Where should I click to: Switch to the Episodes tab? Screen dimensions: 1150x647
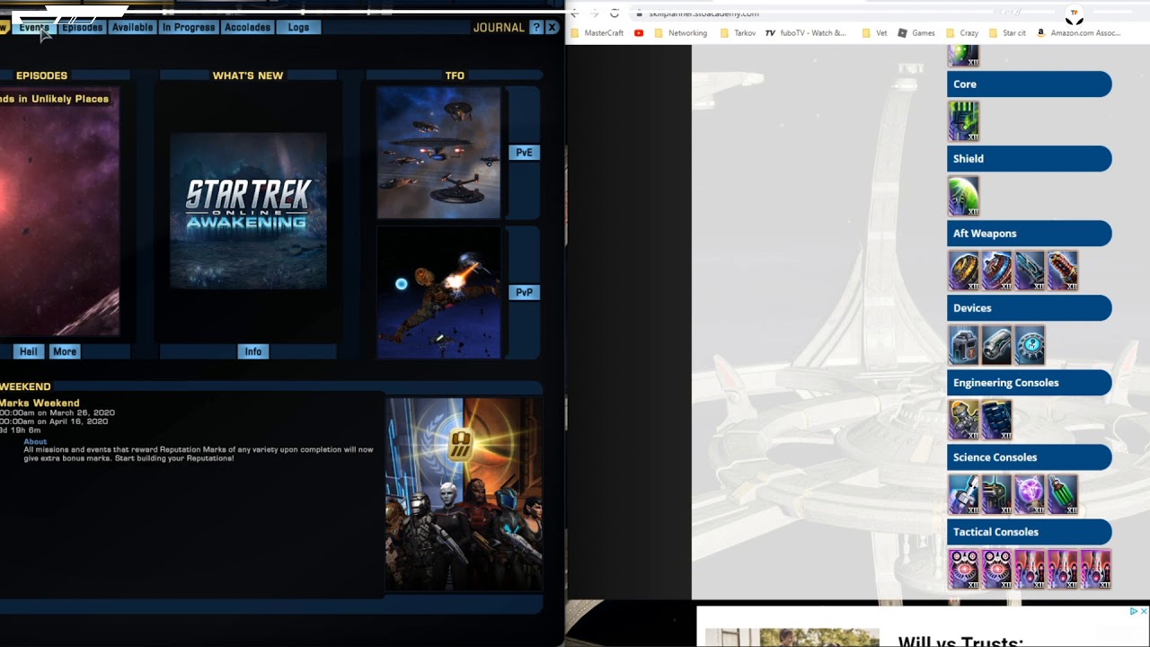pos(82,27)
